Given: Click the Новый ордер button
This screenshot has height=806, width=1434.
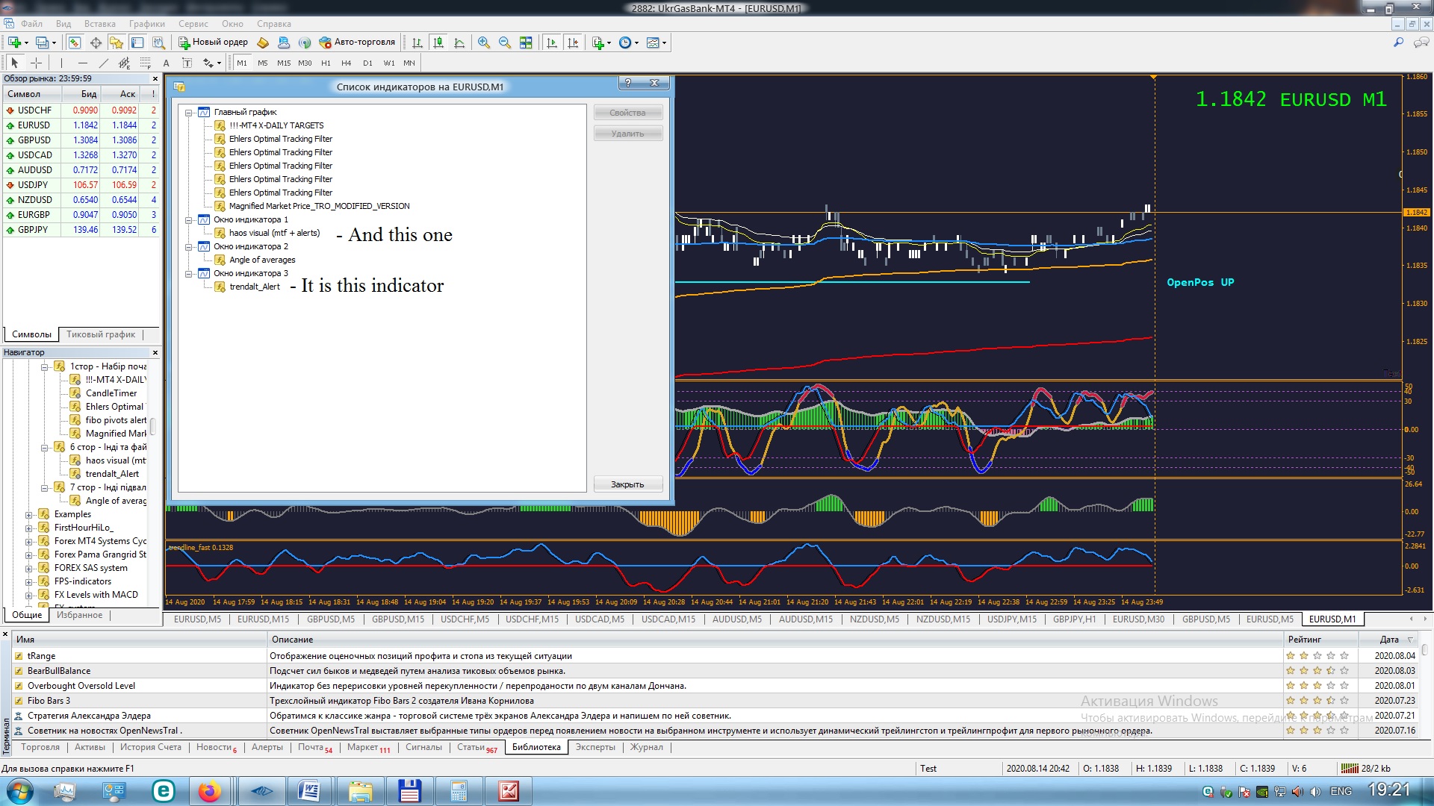Looking at the screenshot, I should pos(213,43).
